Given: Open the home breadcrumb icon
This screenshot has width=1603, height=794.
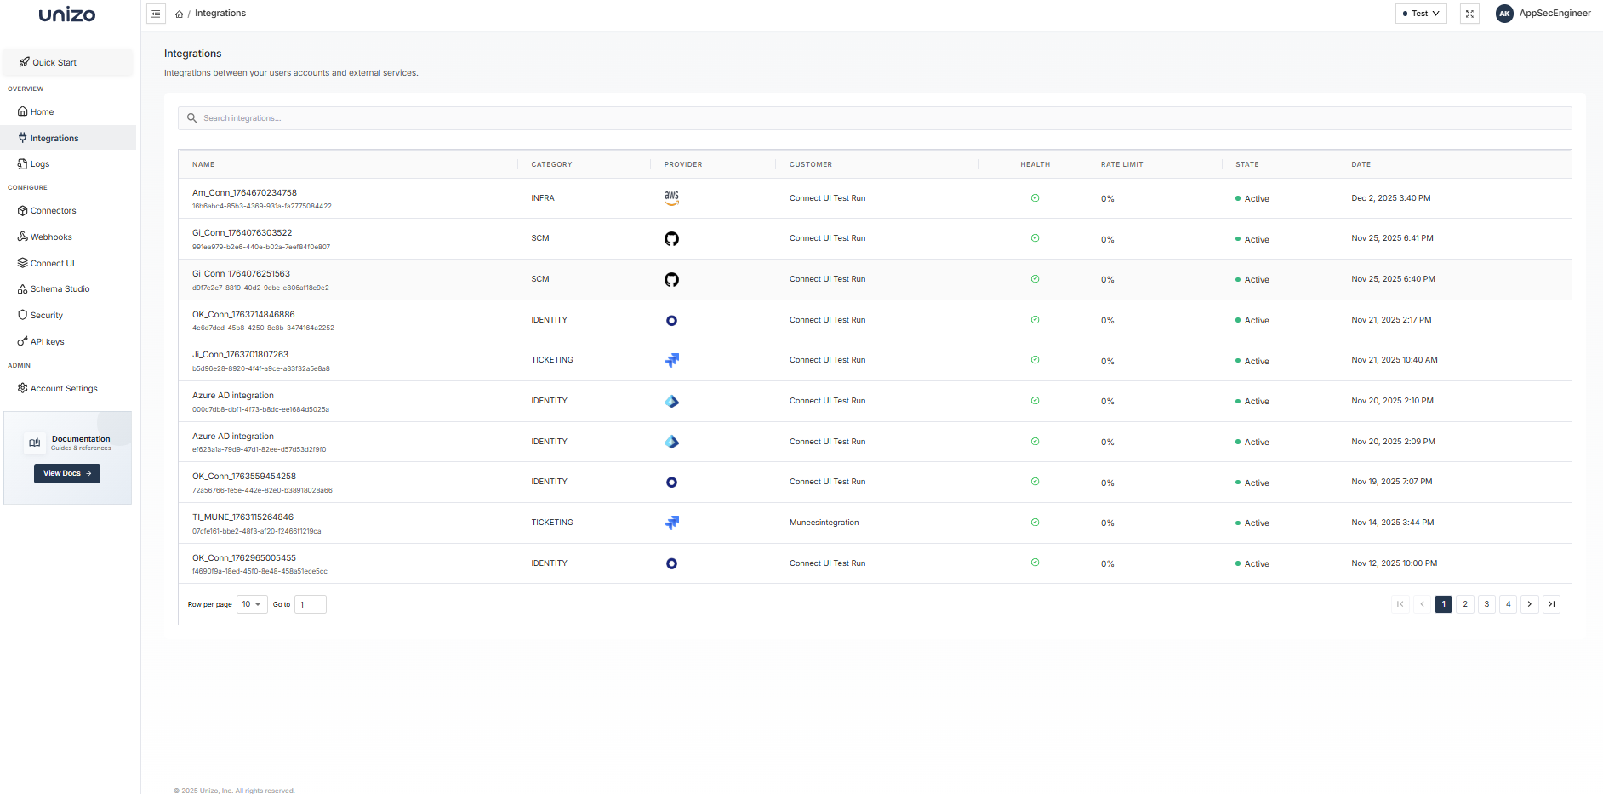Looking at the screenshot, I should pos(179,14).
